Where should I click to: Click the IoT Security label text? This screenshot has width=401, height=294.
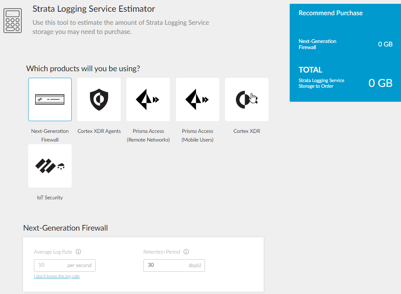tap(50, 198)
